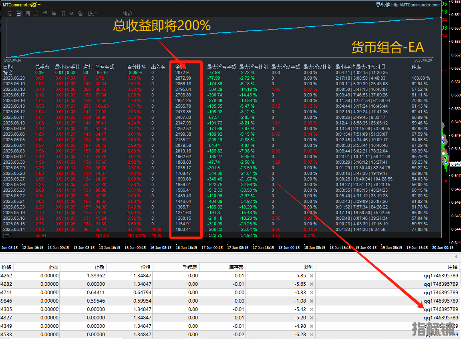Viewport: 461px width, 339px height.
Task: Open the 币 currency tab
Action: [x=62, y=14]
